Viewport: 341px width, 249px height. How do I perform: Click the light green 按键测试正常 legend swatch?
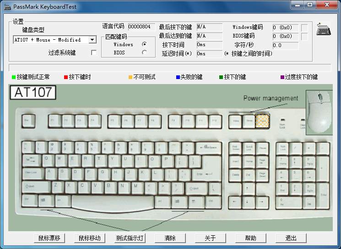click(14, 77)
